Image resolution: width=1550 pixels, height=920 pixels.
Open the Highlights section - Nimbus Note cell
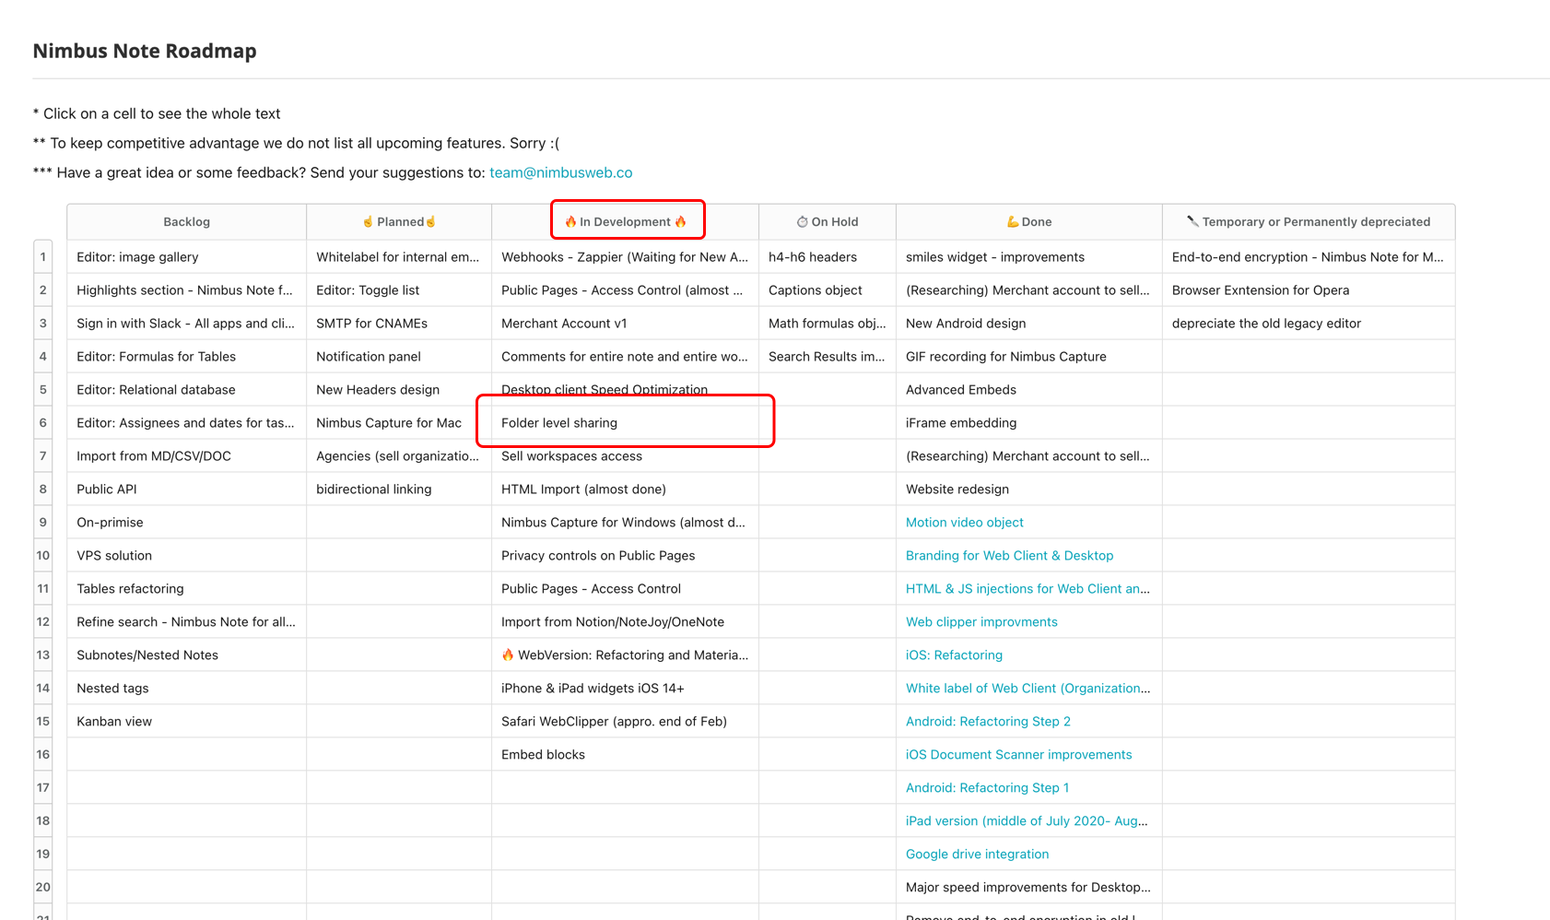click(x=187, y=290)
